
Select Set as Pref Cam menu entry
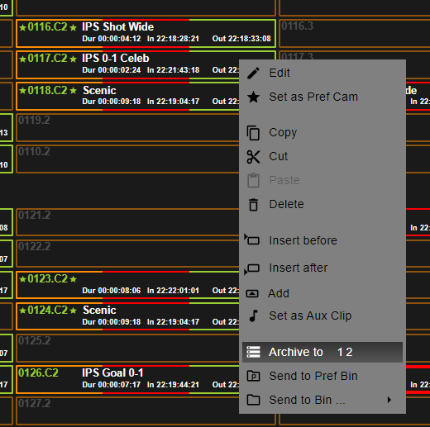(x=322, y=97)
